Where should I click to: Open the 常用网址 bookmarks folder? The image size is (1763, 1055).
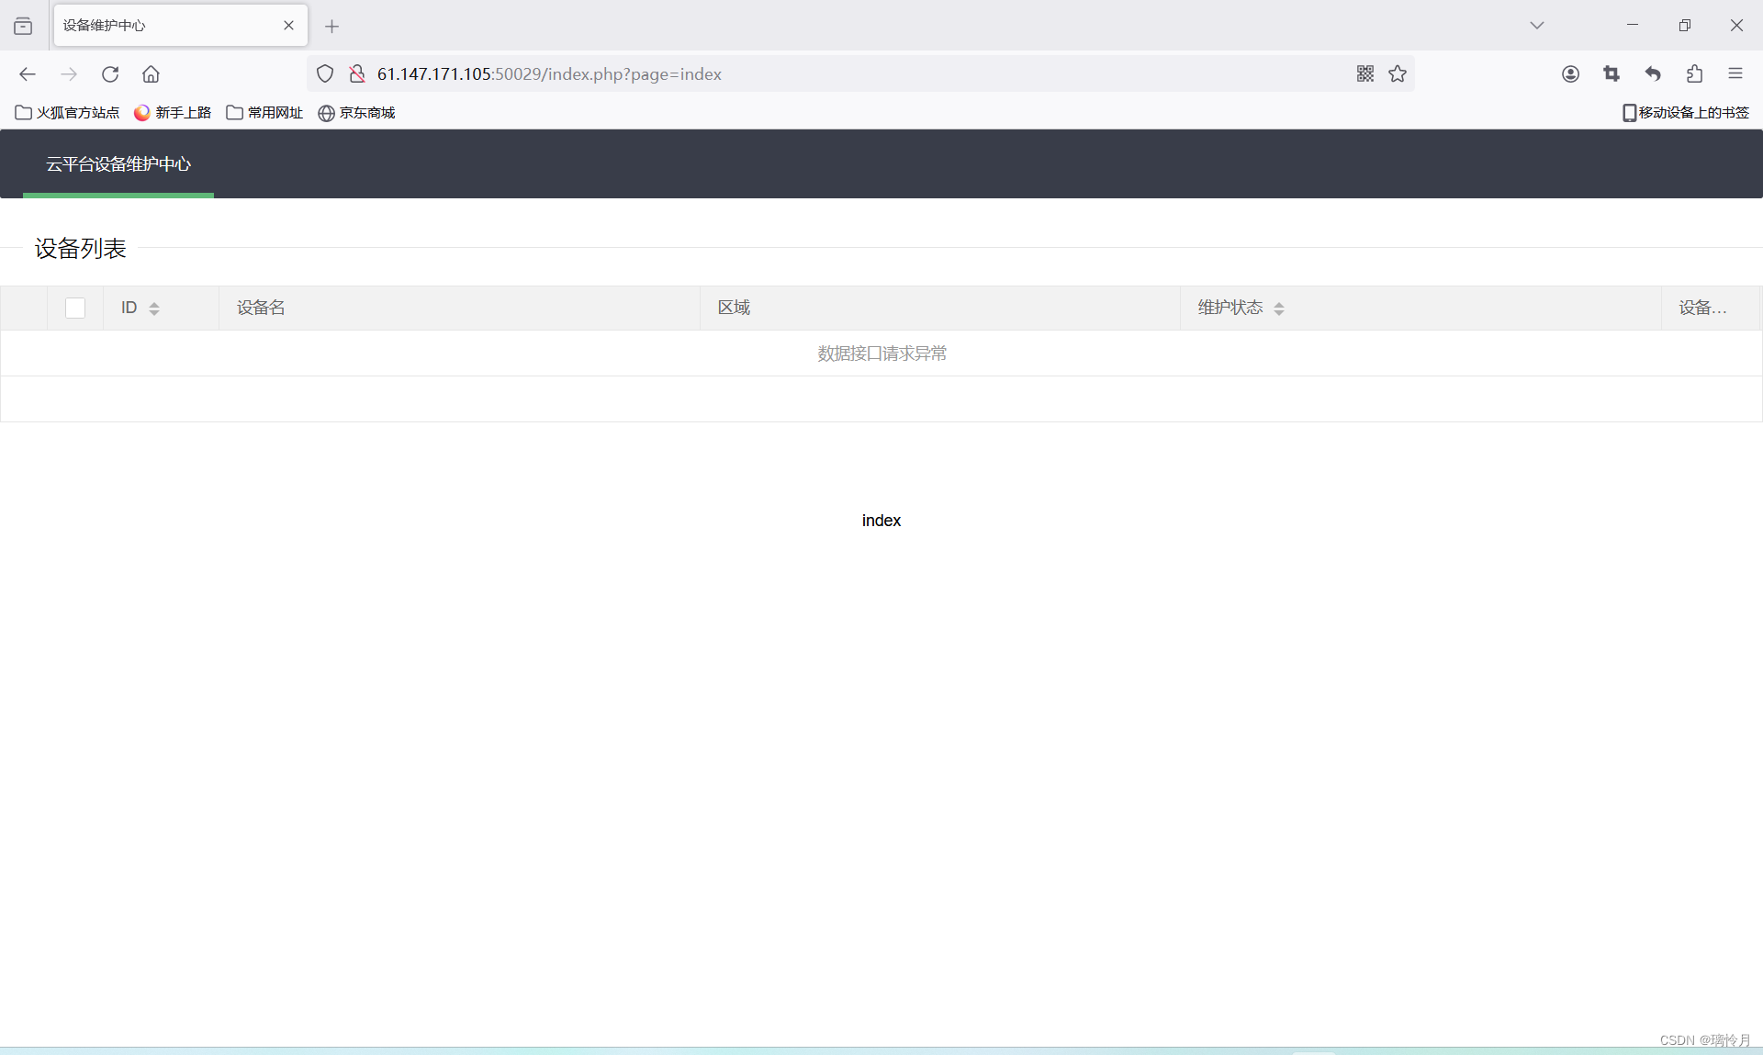pos(264,113)
